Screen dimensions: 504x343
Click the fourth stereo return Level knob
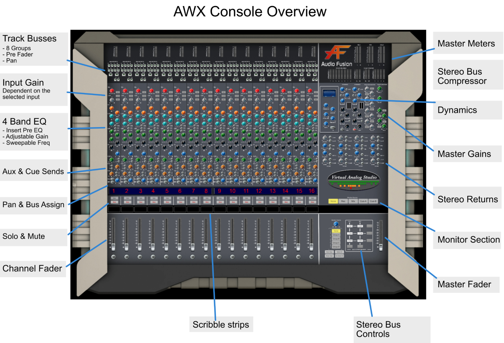tap(373, 160)
